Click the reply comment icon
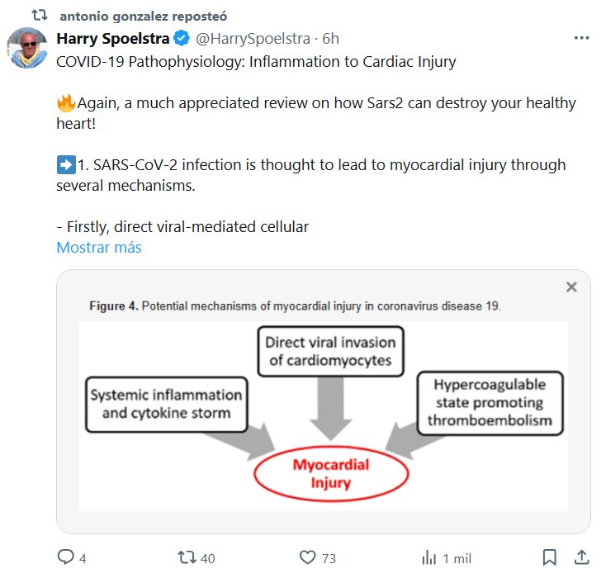 click(65, 558)
